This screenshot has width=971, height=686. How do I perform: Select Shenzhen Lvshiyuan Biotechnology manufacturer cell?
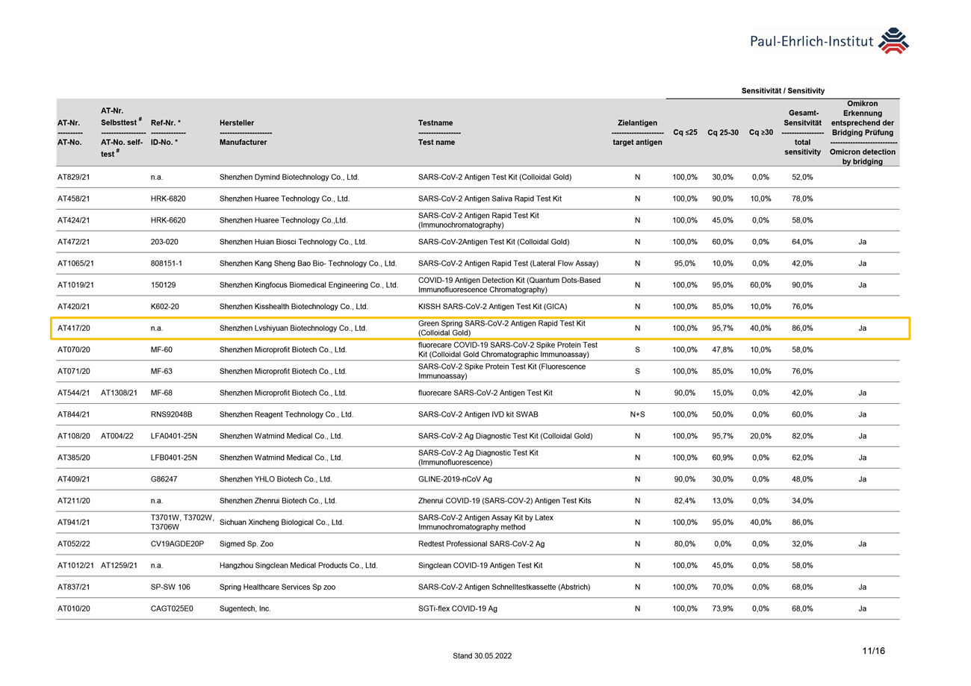(293, 328)
